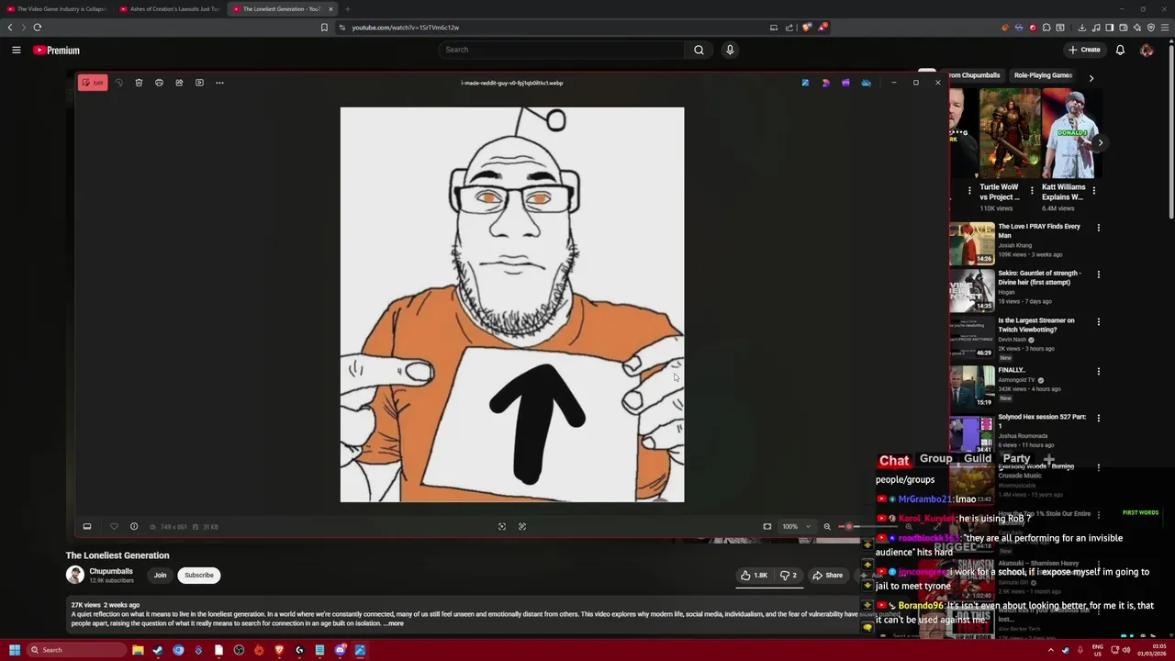Viewport: 1175px width, 661px height.
Task: Click the Join button for Chupumballs
Action: [x=160, y=576]
